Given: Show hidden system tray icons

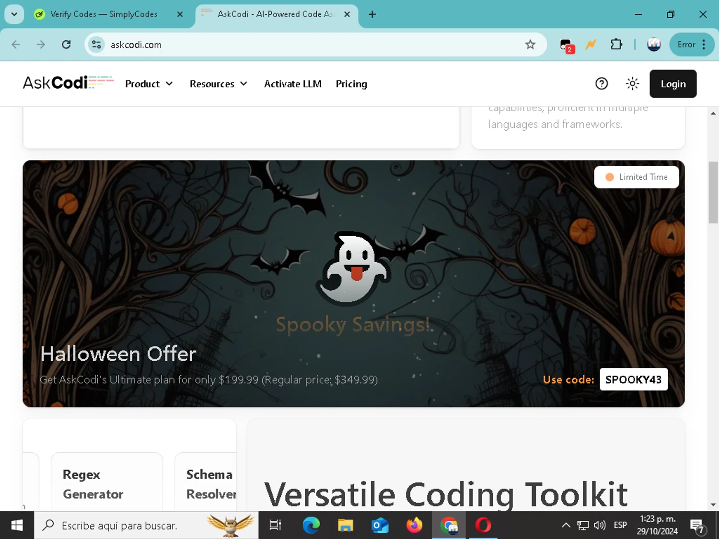Looking at the screenshot, I should (x=566, y=526).
